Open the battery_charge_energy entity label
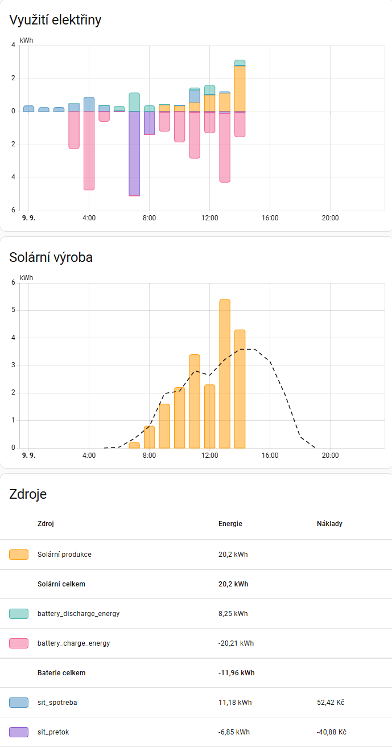Viewport: 392px width, 747px height. pos(73,643)
